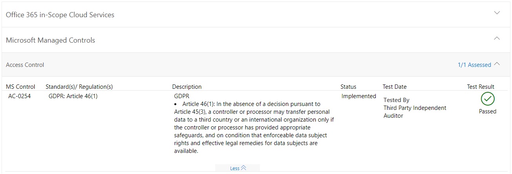512x174 pixels.
Task: Select Office 365 in-Scope Cloud Services title
Action: [60, 15]
